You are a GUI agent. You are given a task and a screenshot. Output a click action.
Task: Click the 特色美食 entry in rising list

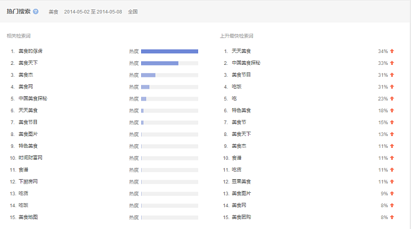tap(241, 110)
